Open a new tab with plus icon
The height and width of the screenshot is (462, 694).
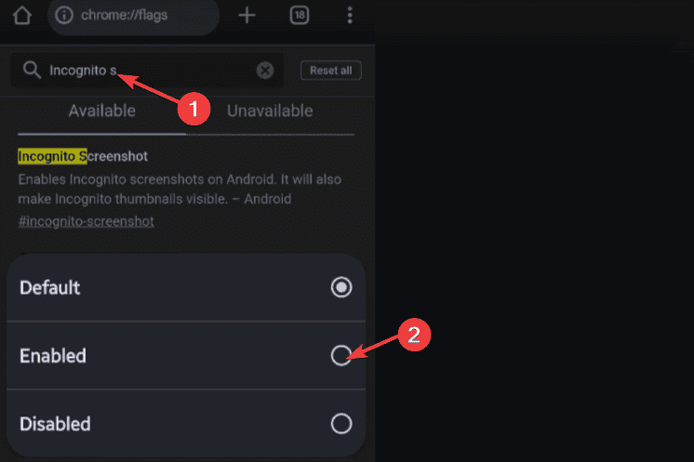[x=247, y=16]
